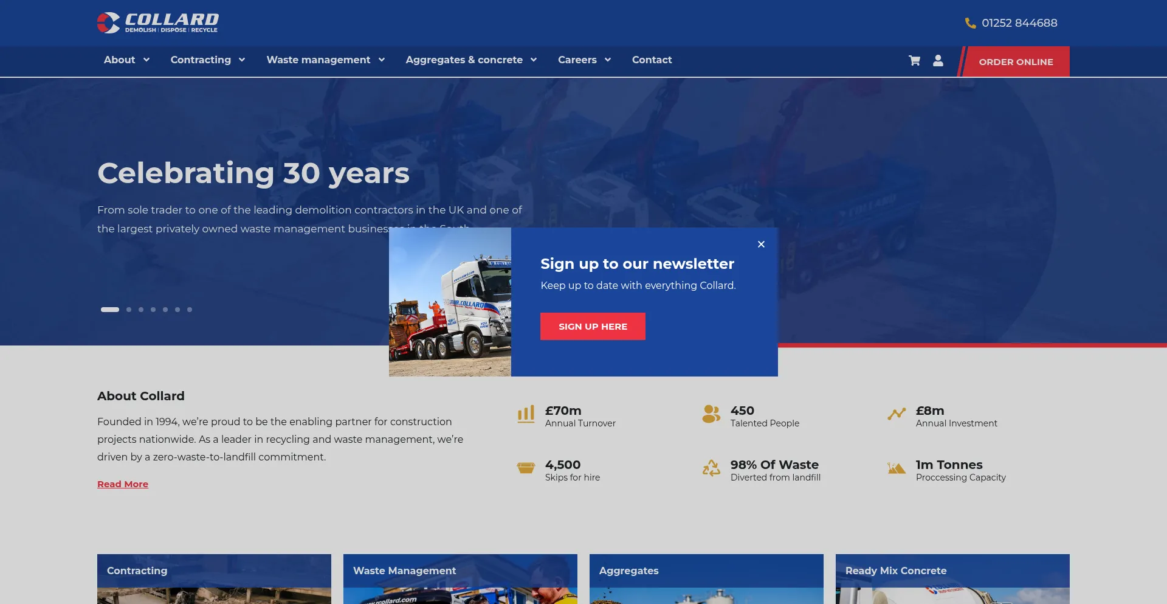This screenshot has width=1167, height=604.
Task: Select the first active carousel slide indicator
Action: point(110,310)
